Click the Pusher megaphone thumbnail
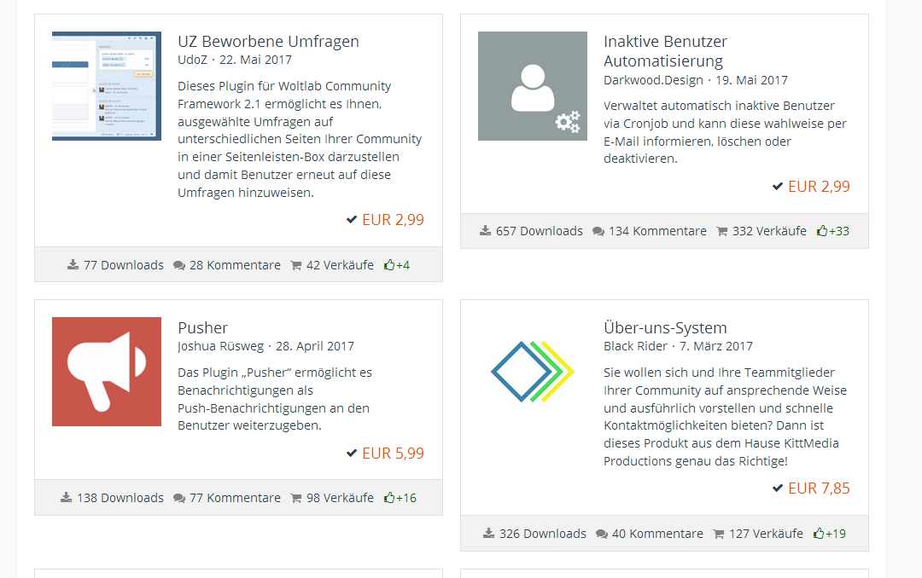 tap(107, 372)
